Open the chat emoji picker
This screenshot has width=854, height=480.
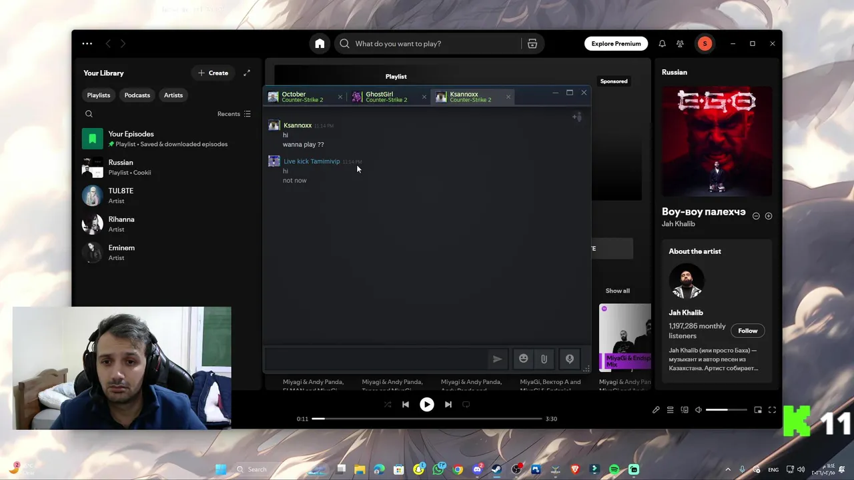point(524,359)
